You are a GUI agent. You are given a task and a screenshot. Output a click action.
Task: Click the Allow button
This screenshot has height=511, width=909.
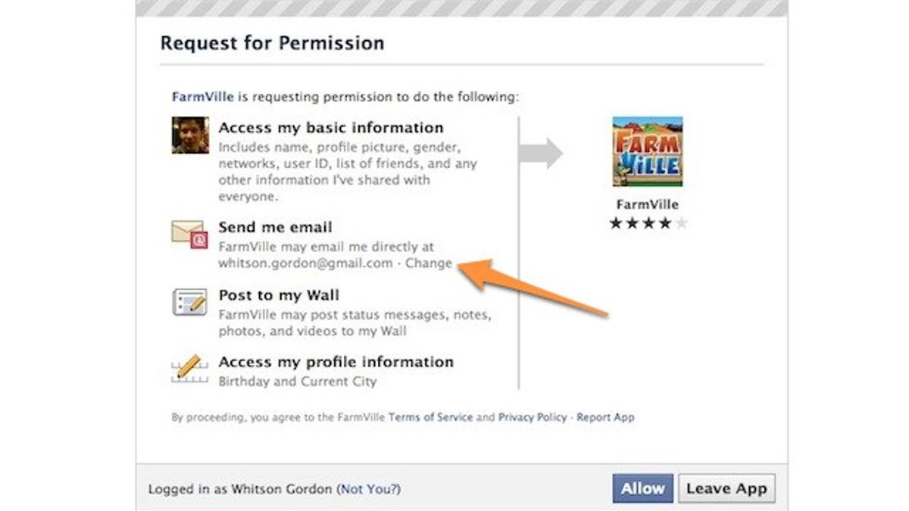642,489
